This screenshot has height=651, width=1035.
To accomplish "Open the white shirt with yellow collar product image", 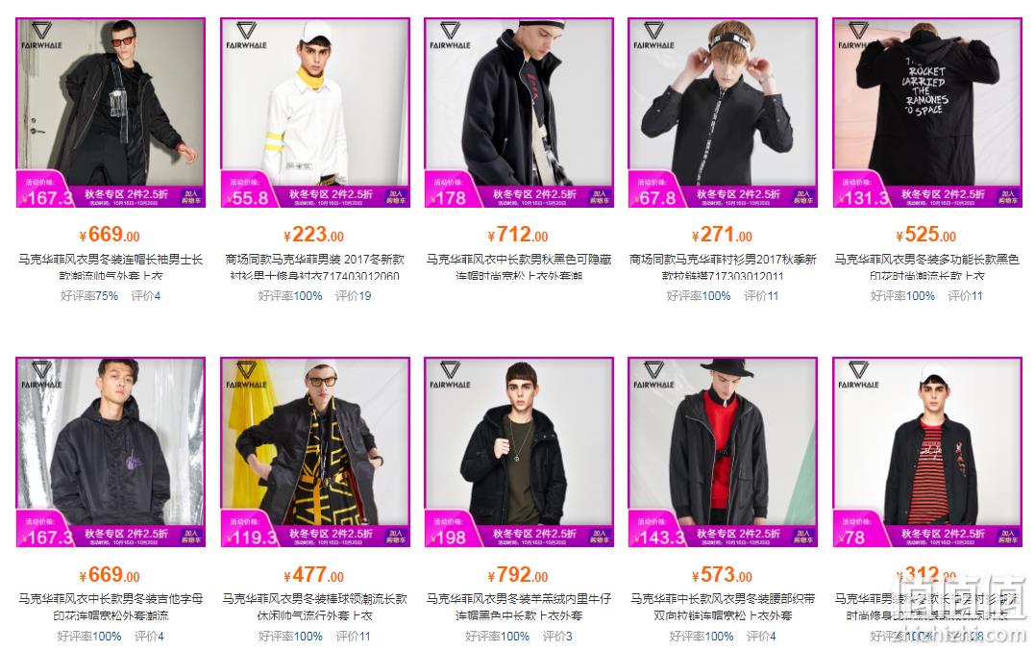I will click(315, 113).
